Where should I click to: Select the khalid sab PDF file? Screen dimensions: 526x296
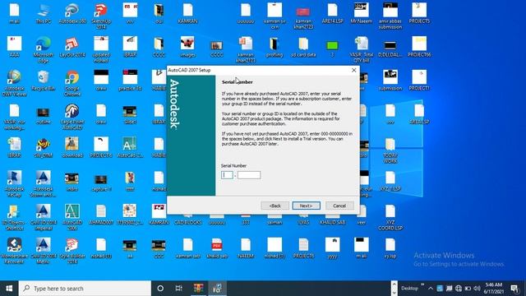tap(217, 248)
